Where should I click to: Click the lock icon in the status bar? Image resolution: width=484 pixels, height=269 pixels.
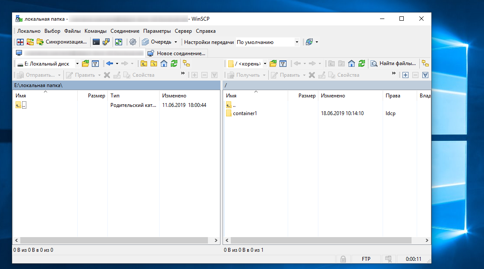click(343, 259)
